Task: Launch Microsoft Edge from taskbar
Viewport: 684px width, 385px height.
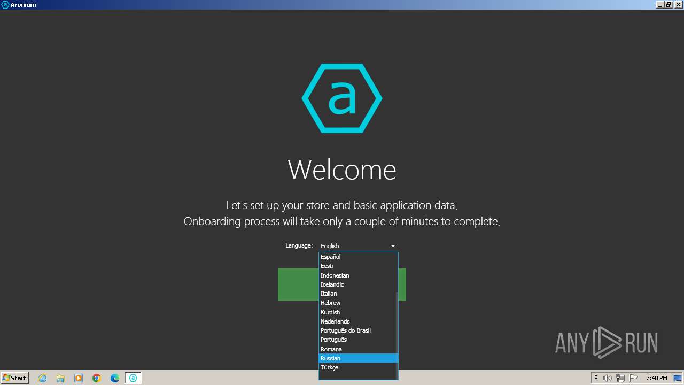Action: (x=115, y=378)
